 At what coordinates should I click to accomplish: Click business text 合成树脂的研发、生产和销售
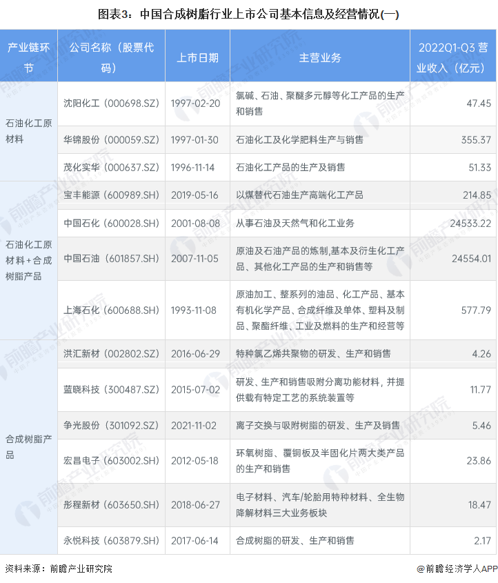tap(295, 541)
